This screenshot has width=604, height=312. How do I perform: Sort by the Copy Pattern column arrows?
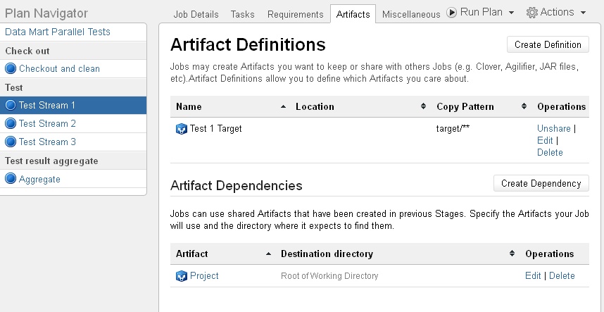[524, 106]
